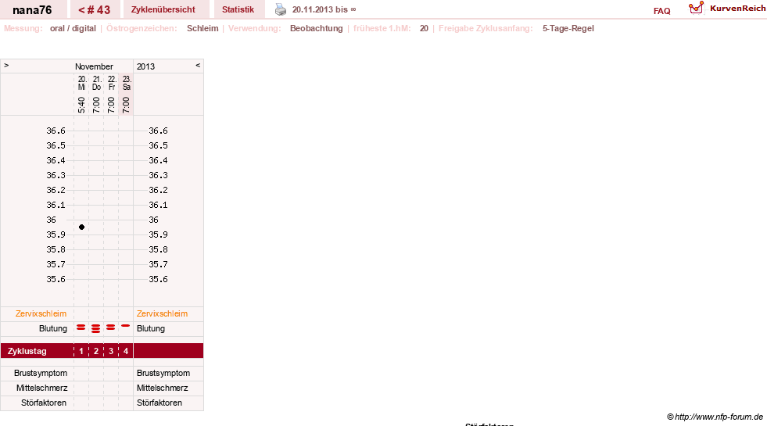Click the Schleim estrogen sign value
The image size is (767, 426).
(x=203, y=28)
